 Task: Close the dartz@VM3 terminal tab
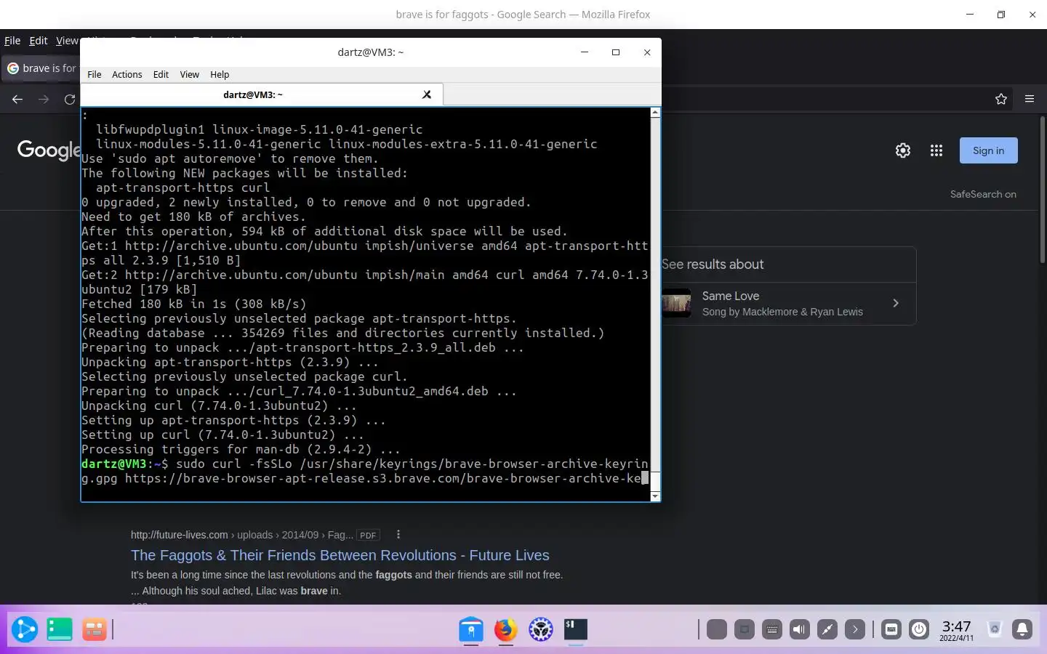tap(427, 94)
